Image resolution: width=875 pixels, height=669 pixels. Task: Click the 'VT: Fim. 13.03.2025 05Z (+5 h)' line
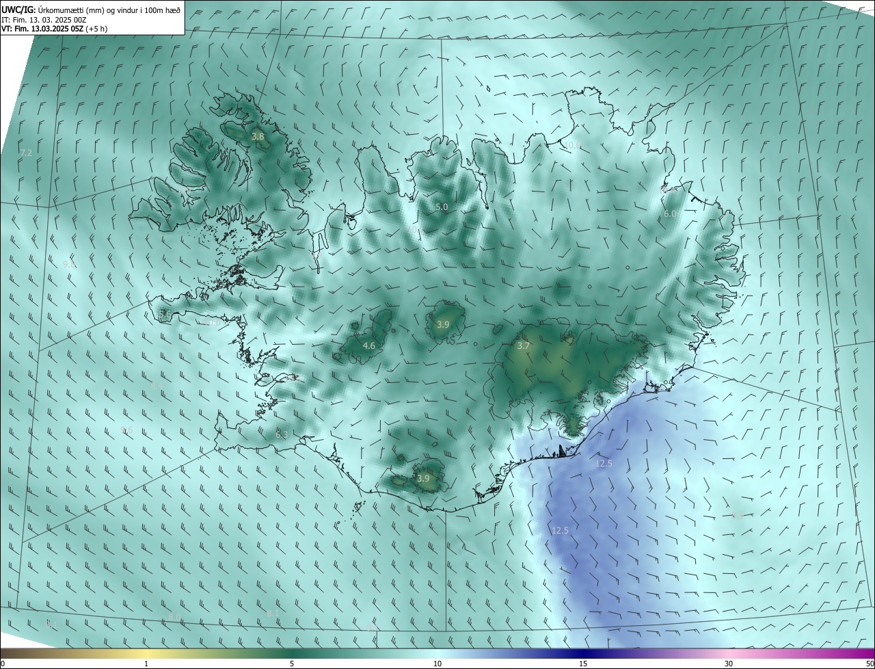(55, 29)
